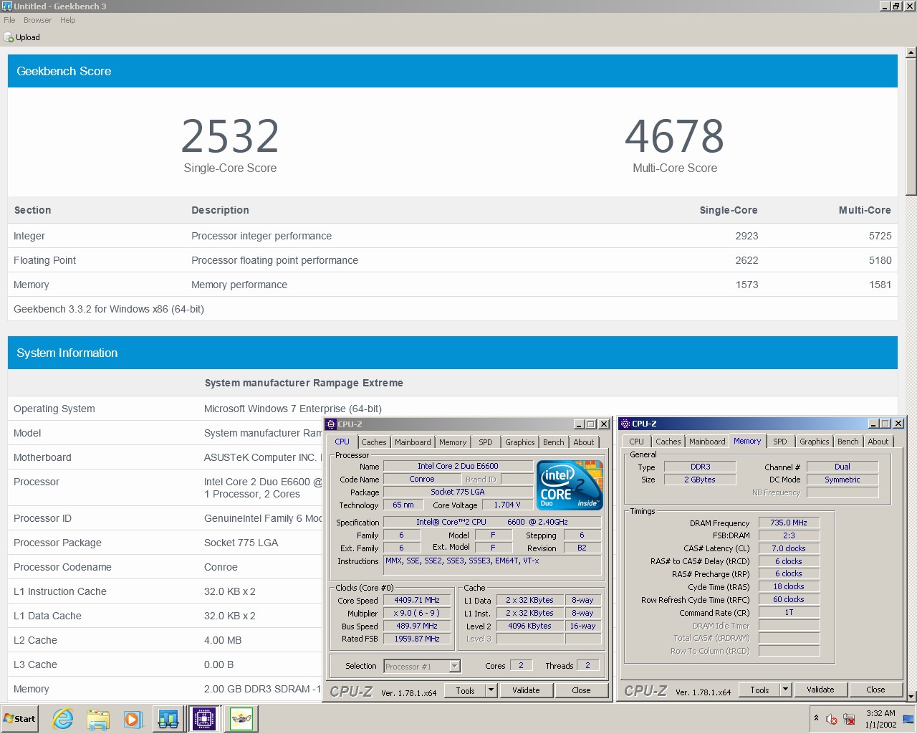
Task: Open Bench tab in left CPU-Z window
Action: point(553,442)
